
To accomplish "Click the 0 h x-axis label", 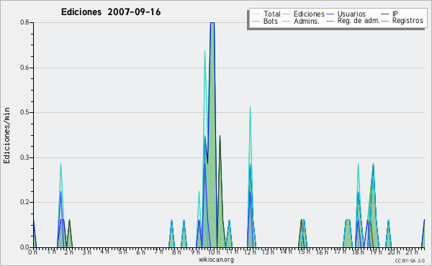I will coord(32,252).
